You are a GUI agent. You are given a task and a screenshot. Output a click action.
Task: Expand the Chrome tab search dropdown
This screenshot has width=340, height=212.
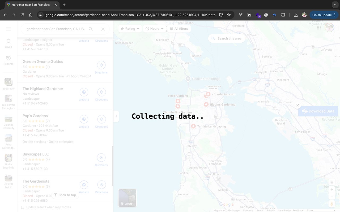(335, 5)
